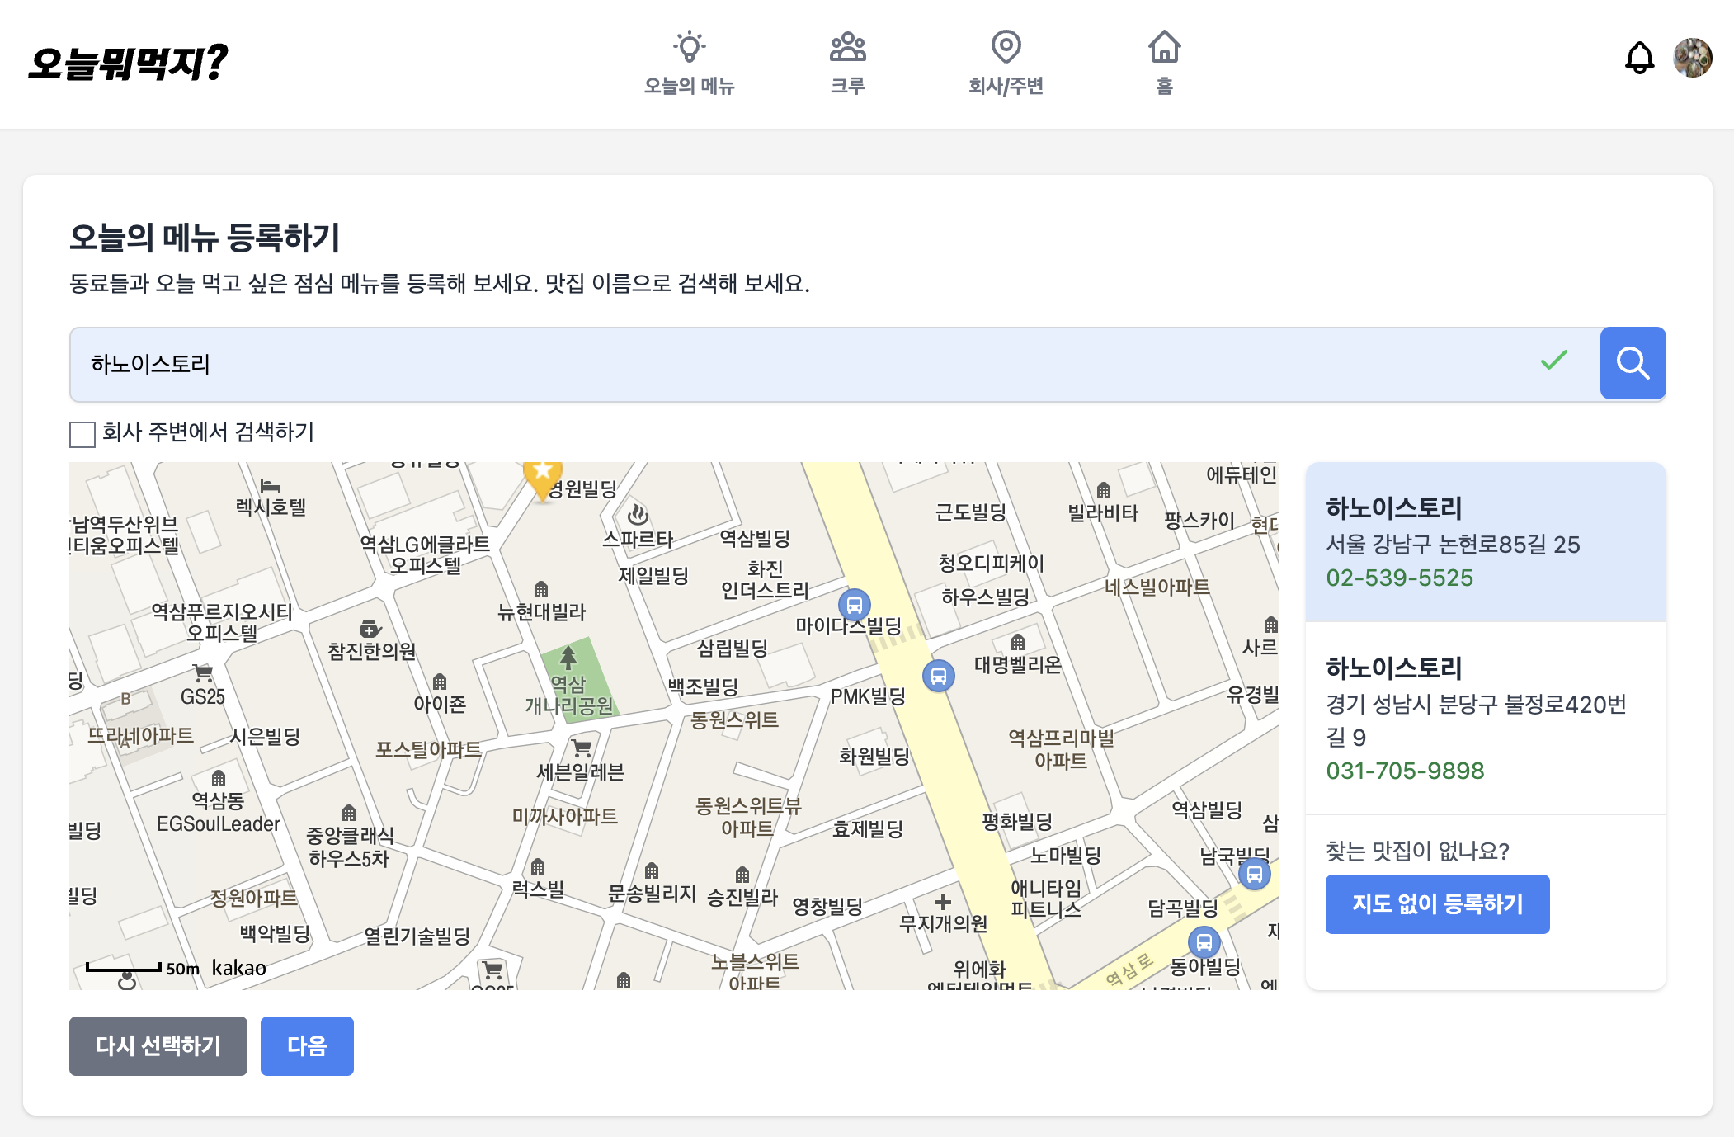Click the lightbulb 오늘의 메뉴 icon
This screenshot has width=1734, height=1137.
click(689, 47)
